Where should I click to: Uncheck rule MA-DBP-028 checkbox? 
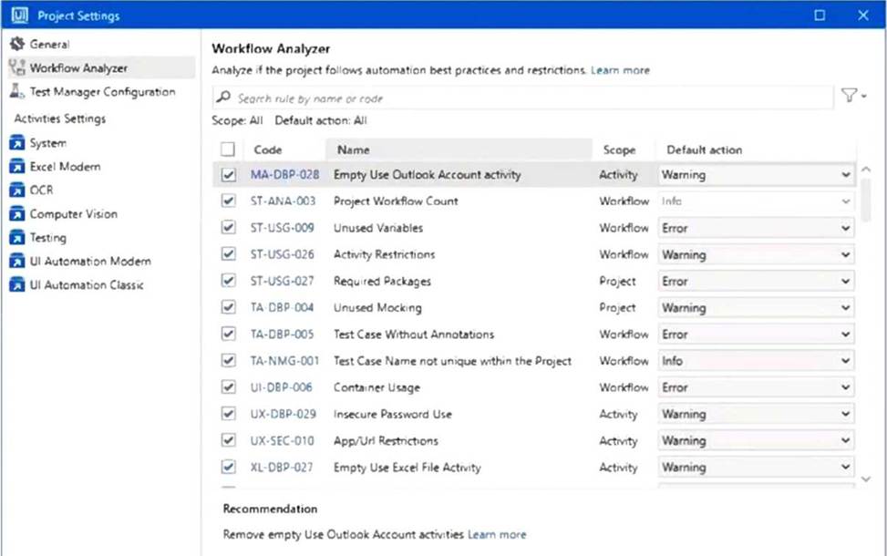pos(229,175)
